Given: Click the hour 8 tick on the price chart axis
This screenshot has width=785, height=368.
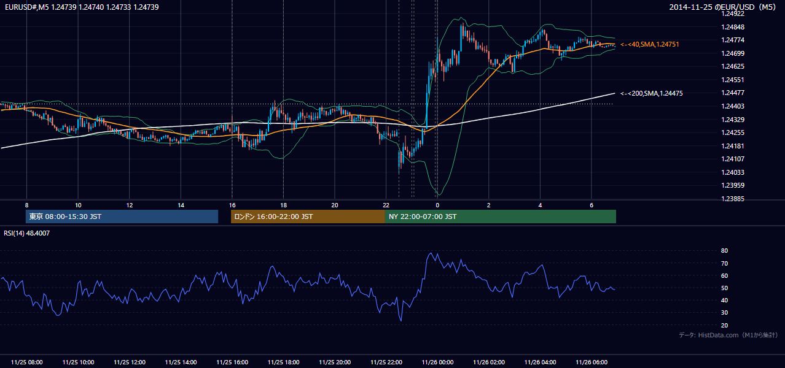Looking at the screenshot, I should click(26, 205).
